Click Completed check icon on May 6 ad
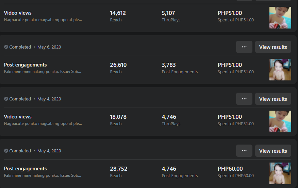This screenshot has height=188, width=298. point(6,47)
